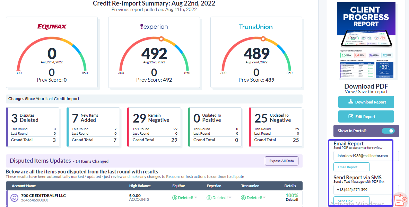Click the refresh icon beside 700 CREDITDEALFI LLC
This screenshot has width=409, height=207.
[15, 198]
